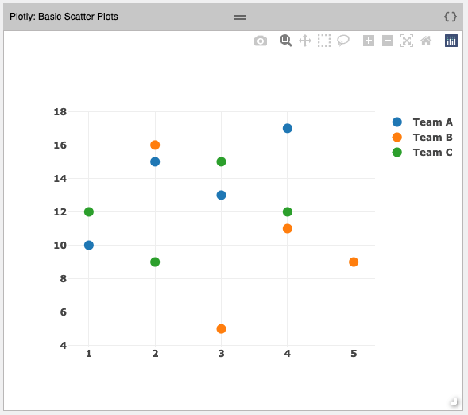Viewport: 468px width, 415px height.
Task: Click y-axis tick label 18
Action: [60, 112]
